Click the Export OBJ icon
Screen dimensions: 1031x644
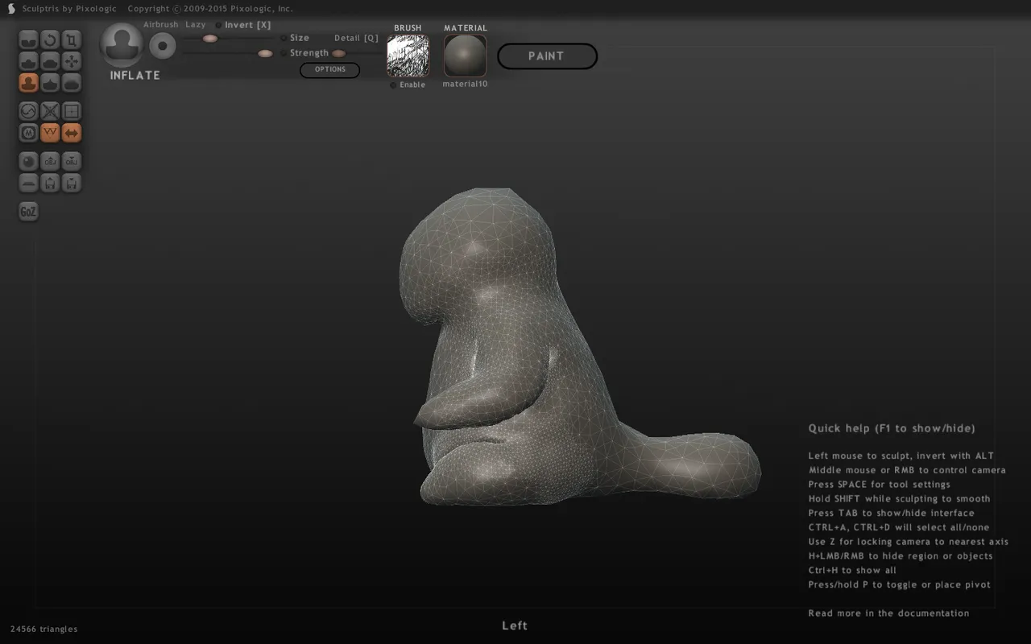pos(72,161)
